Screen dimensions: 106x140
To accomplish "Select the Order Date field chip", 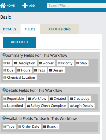I will click(29, 127).
